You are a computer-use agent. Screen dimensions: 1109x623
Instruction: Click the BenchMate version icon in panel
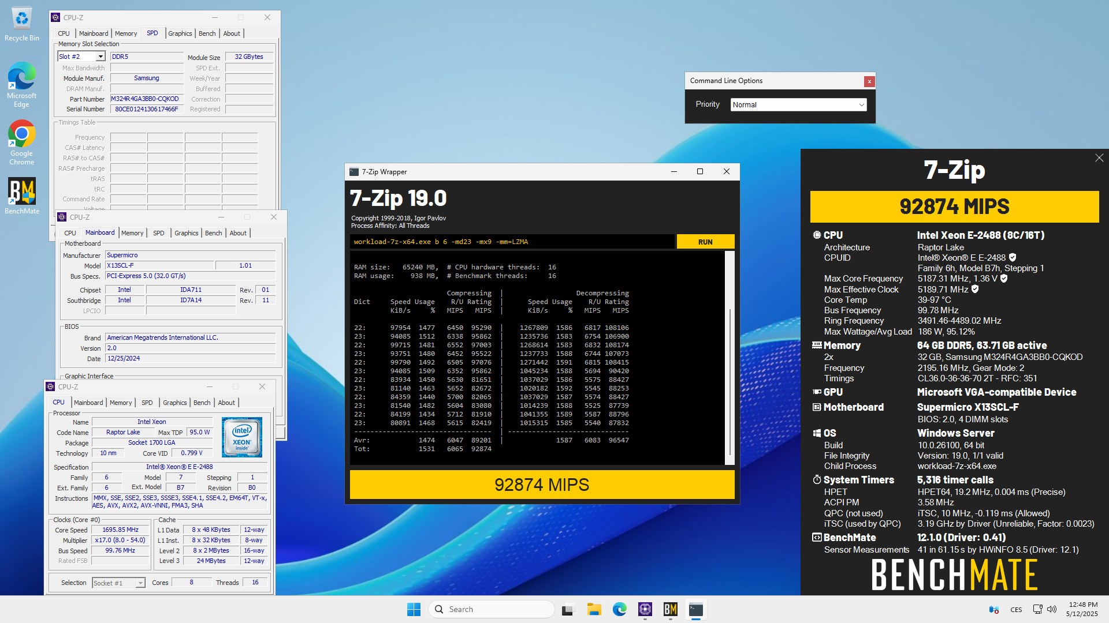817,538
